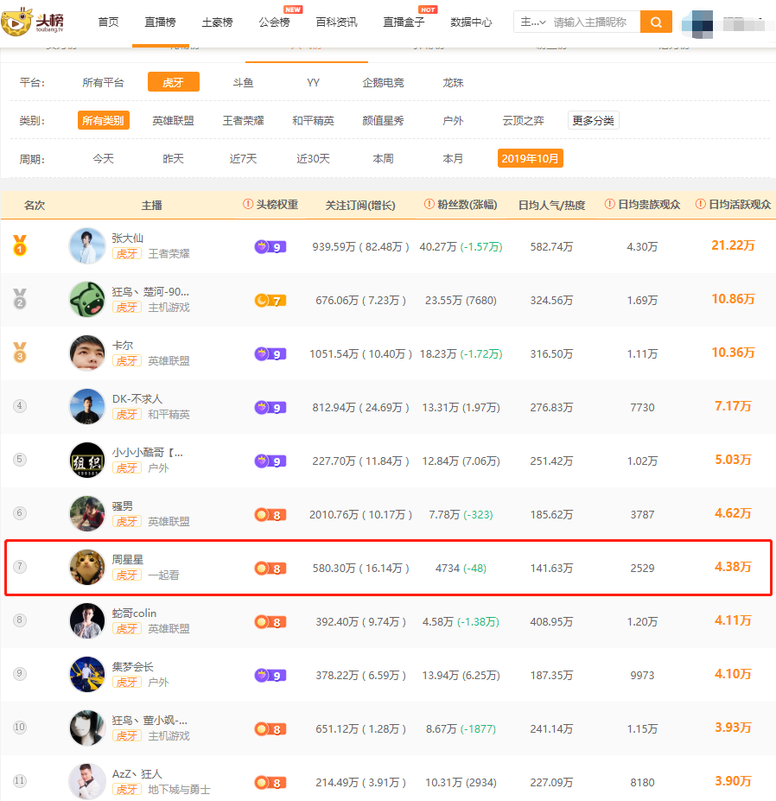Image resolution: width=776 pixels, height=801 pixels.
Task: Open streamer 周星星's name link
Action: pyautogui.click(x=128, y=559)
